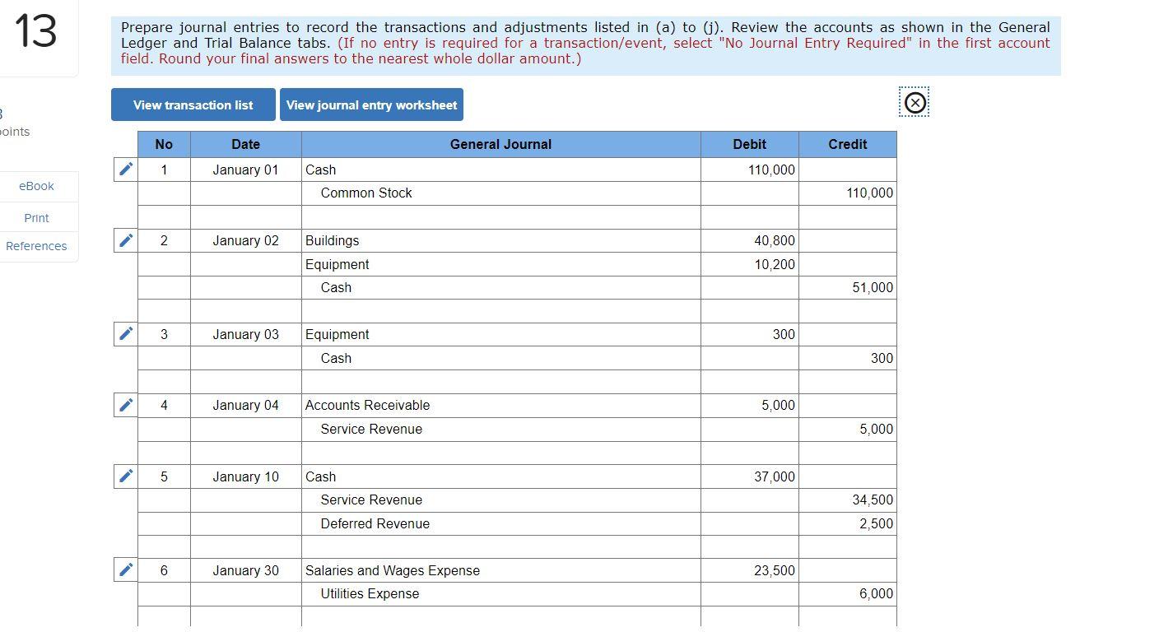Select the January 04 date cell
The width and height of the screenshot is (1159, 632).
(246, 405)
